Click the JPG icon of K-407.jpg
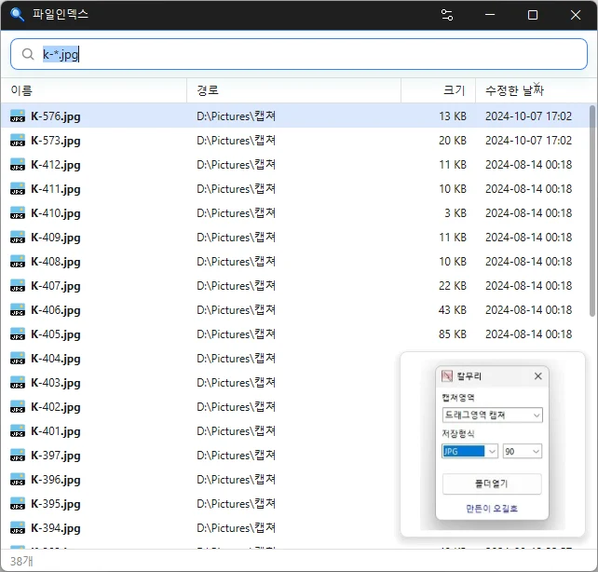 tap(18, 286)
